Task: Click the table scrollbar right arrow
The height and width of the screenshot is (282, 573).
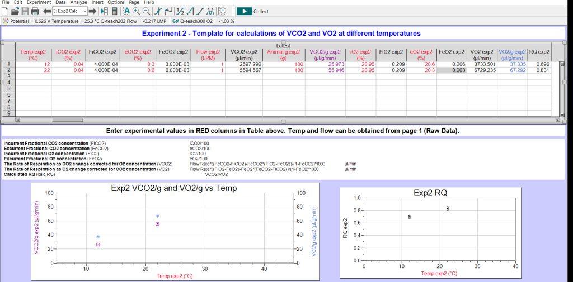Action: click(557, 120)
